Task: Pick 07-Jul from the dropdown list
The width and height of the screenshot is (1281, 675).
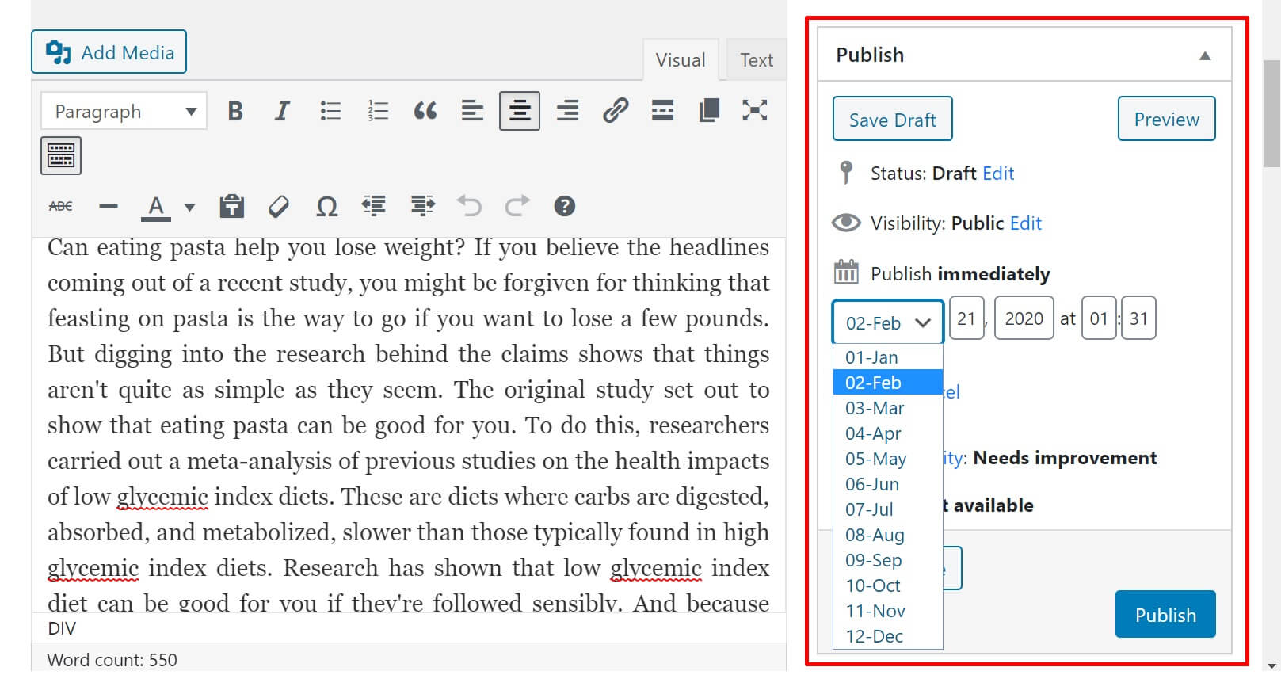Action: pos(887,509)
